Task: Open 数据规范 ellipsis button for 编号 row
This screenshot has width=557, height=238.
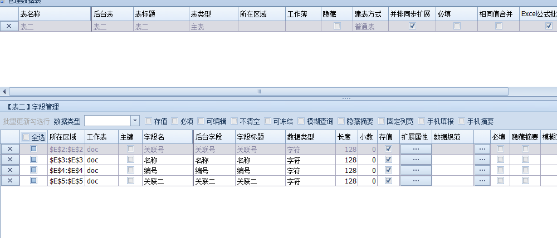Action: point(482,170)
